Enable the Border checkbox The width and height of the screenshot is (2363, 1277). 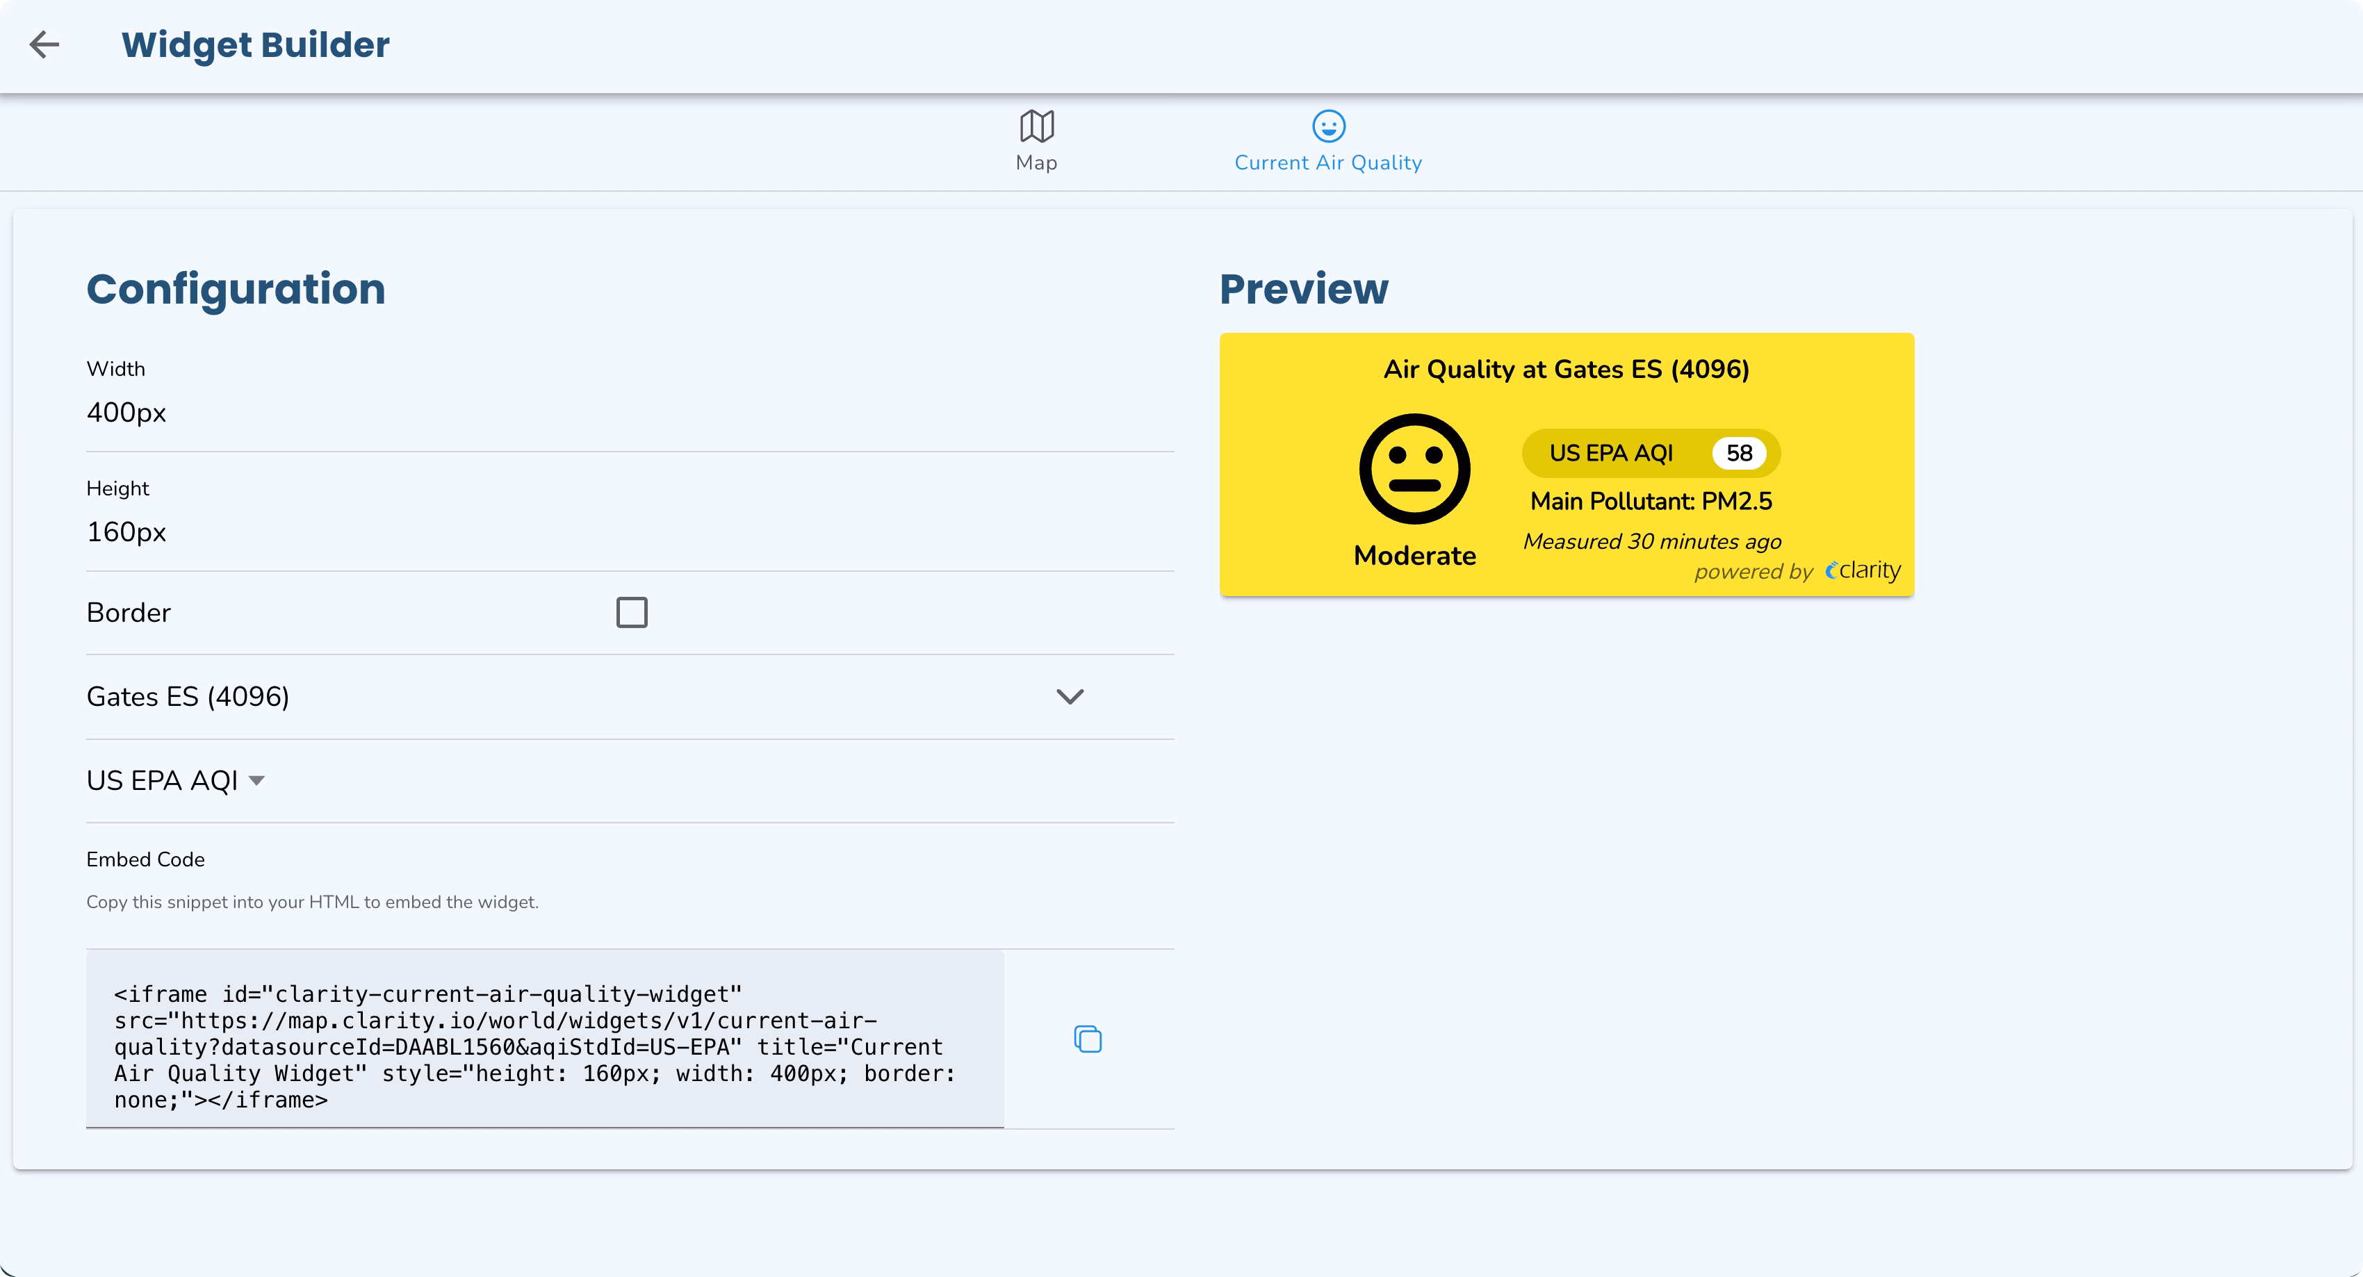coord(631,612)
